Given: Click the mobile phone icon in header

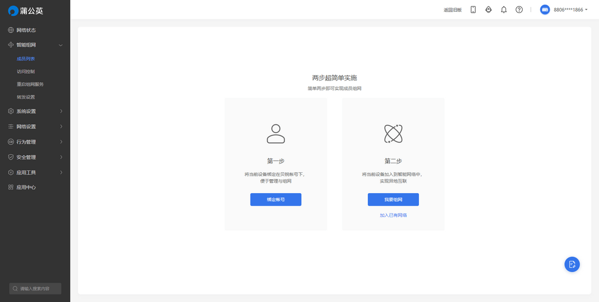Looking at the screenshot, I should coord(473,9).
